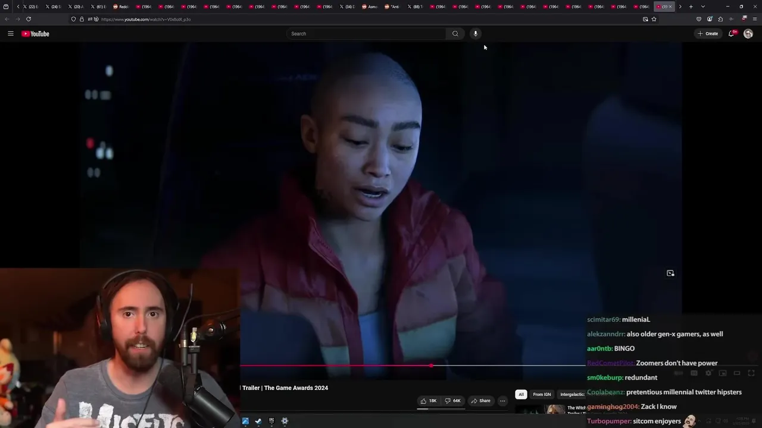Open the gear app in taskbar
The height and width of the screenshot is (428, 762).
pyautogui.click(x=285, y=421)
